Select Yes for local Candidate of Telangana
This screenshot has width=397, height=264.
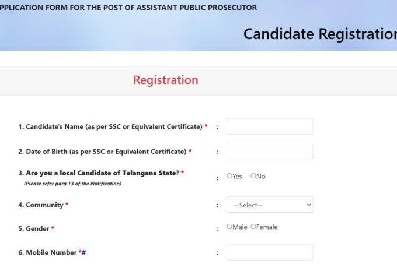coord(229,176)
